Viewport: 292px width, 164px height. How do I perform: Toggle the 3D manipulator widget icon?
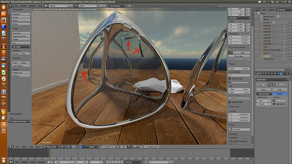click(x=78, y=147)
